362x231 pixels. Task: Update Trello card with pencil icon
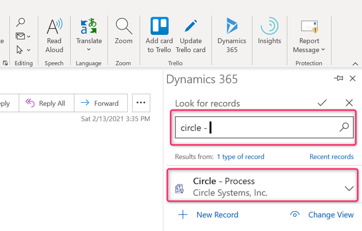tap(191, 35)
